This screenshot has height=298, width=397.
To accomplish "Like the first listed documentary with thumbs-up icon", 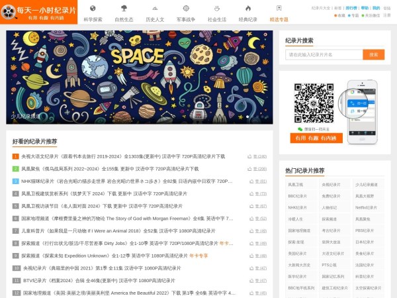I will (249, 157).
